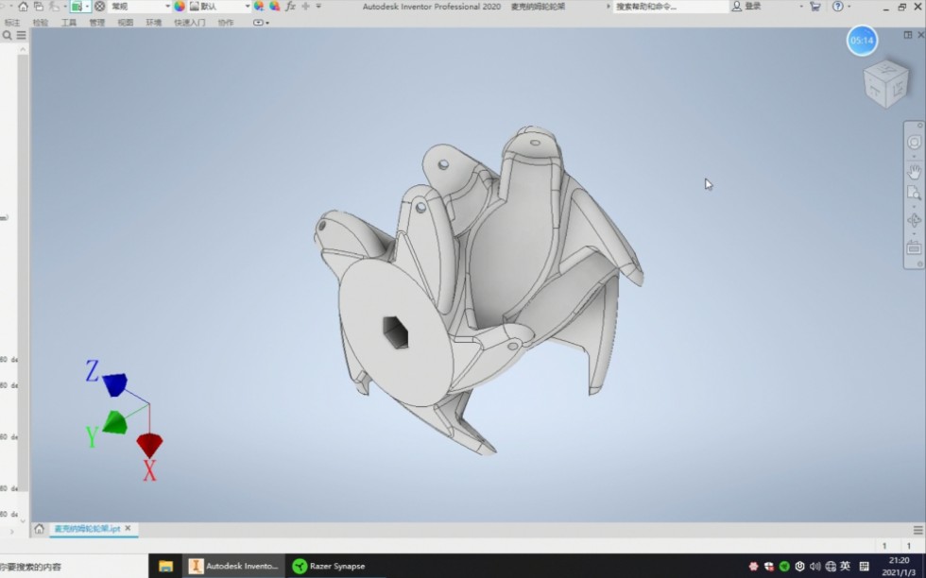
Task: Click the speaker volume tray icon
Action: [815, 566]
